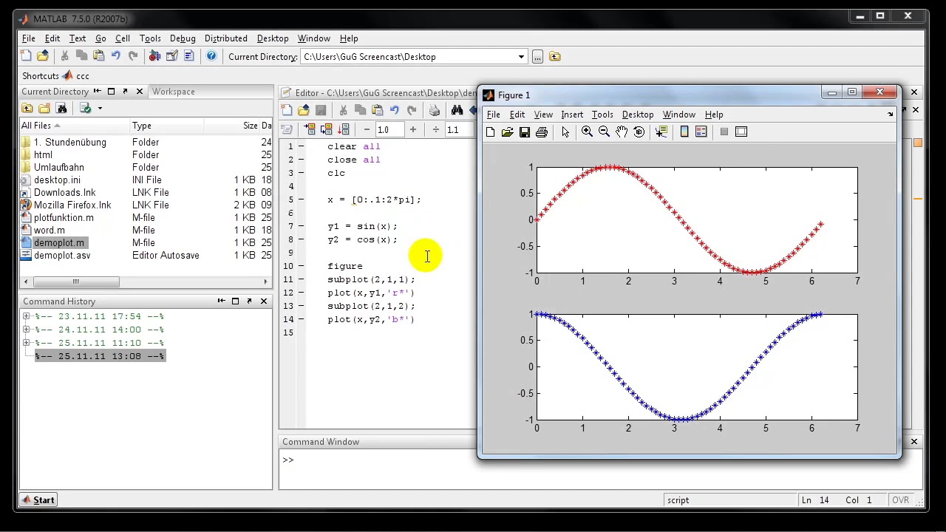This screenshot has width=946, height=532.
Task: Expand the 24.11.11 14:00 history entry
Action: tap(27, 330)
